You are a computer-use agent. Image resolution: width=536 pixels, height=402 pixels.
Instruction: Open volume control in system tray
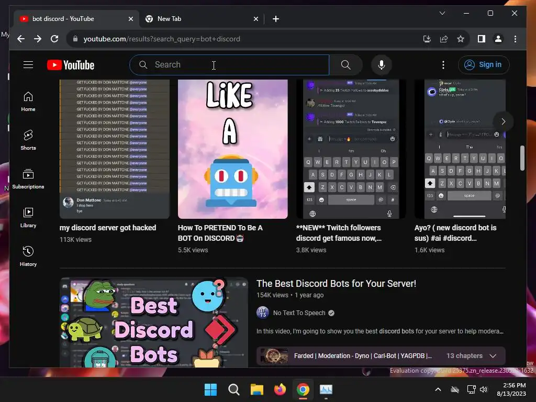pyautogui.click(x=483, y=389)
